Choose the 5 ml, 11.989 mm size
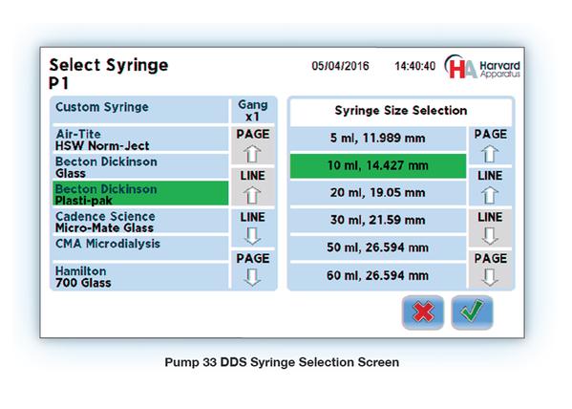Screen dimensions: 572x409 click(x=378, y=139)
